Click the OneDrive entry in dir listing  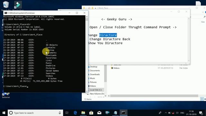51,65
